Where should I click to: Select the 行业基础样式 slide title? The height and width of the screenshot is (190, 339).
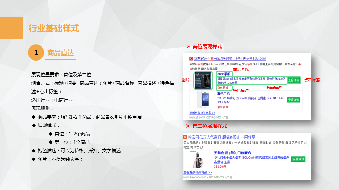[x=54, y=28]
